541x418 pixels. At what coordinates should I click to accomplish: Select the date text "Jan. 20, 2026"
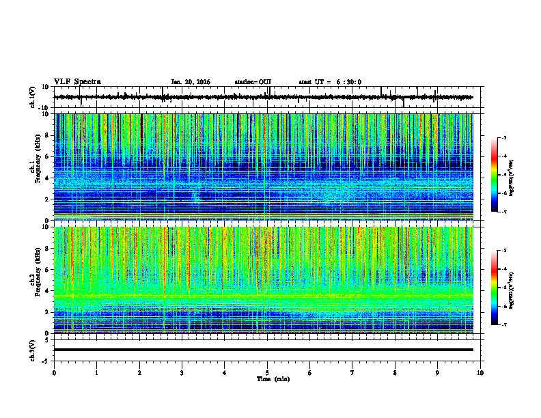pos(191,82)
